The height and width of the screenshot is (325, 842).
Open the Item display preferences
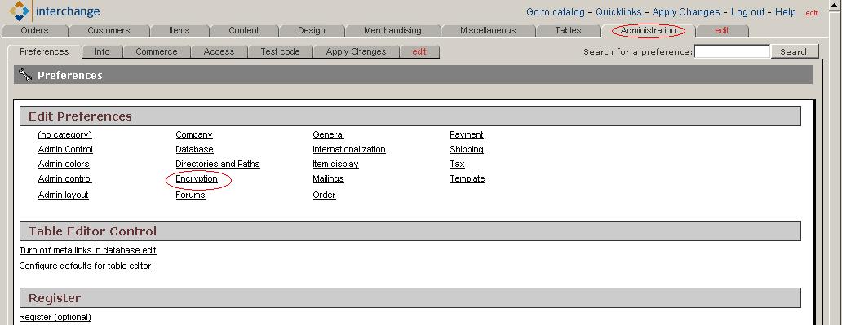tap(335, 164)
